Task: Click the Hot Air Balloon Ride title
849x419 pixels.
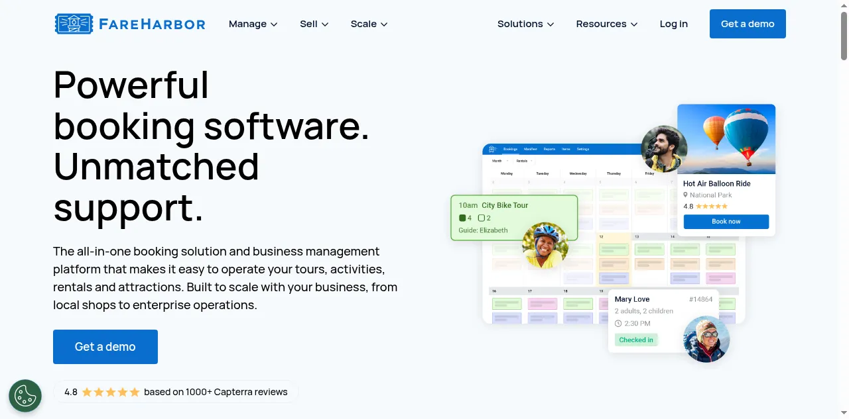Action: pos(717,183)
